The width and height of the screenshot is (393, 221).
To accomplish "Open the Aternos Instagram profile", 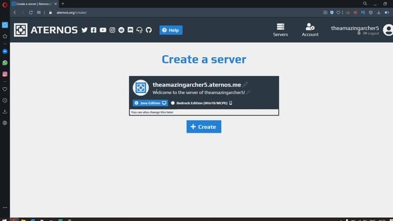I will point(112,30).
